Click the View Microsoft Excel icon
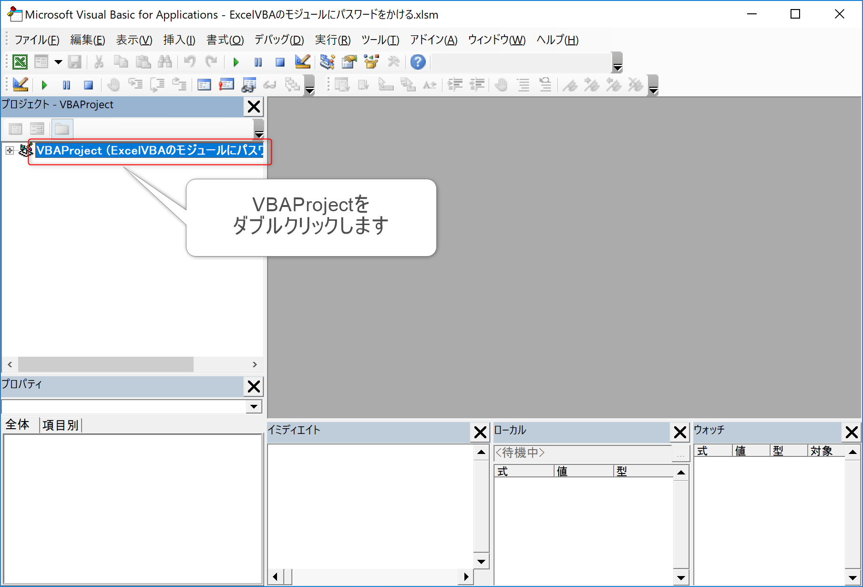863x587 pixels. (20, 62)
